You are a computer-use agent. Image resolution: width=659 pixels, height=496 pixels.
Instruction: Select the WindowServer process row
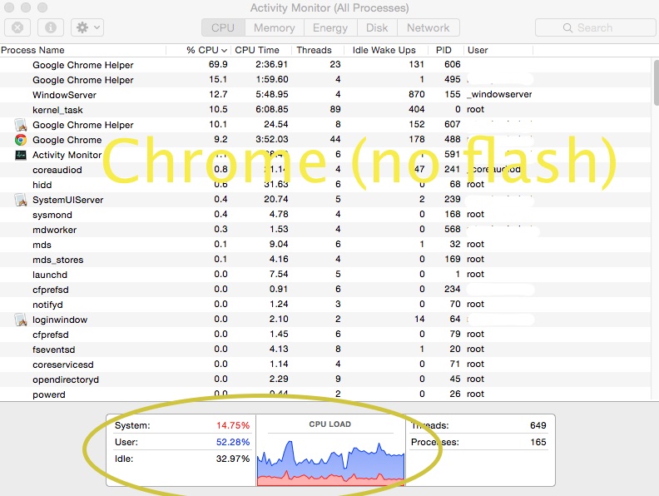(x=325, y=95)
